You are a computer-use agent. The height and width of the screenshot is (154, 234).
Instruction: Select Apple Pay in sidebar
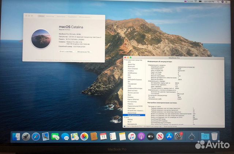tap(131, 64)
